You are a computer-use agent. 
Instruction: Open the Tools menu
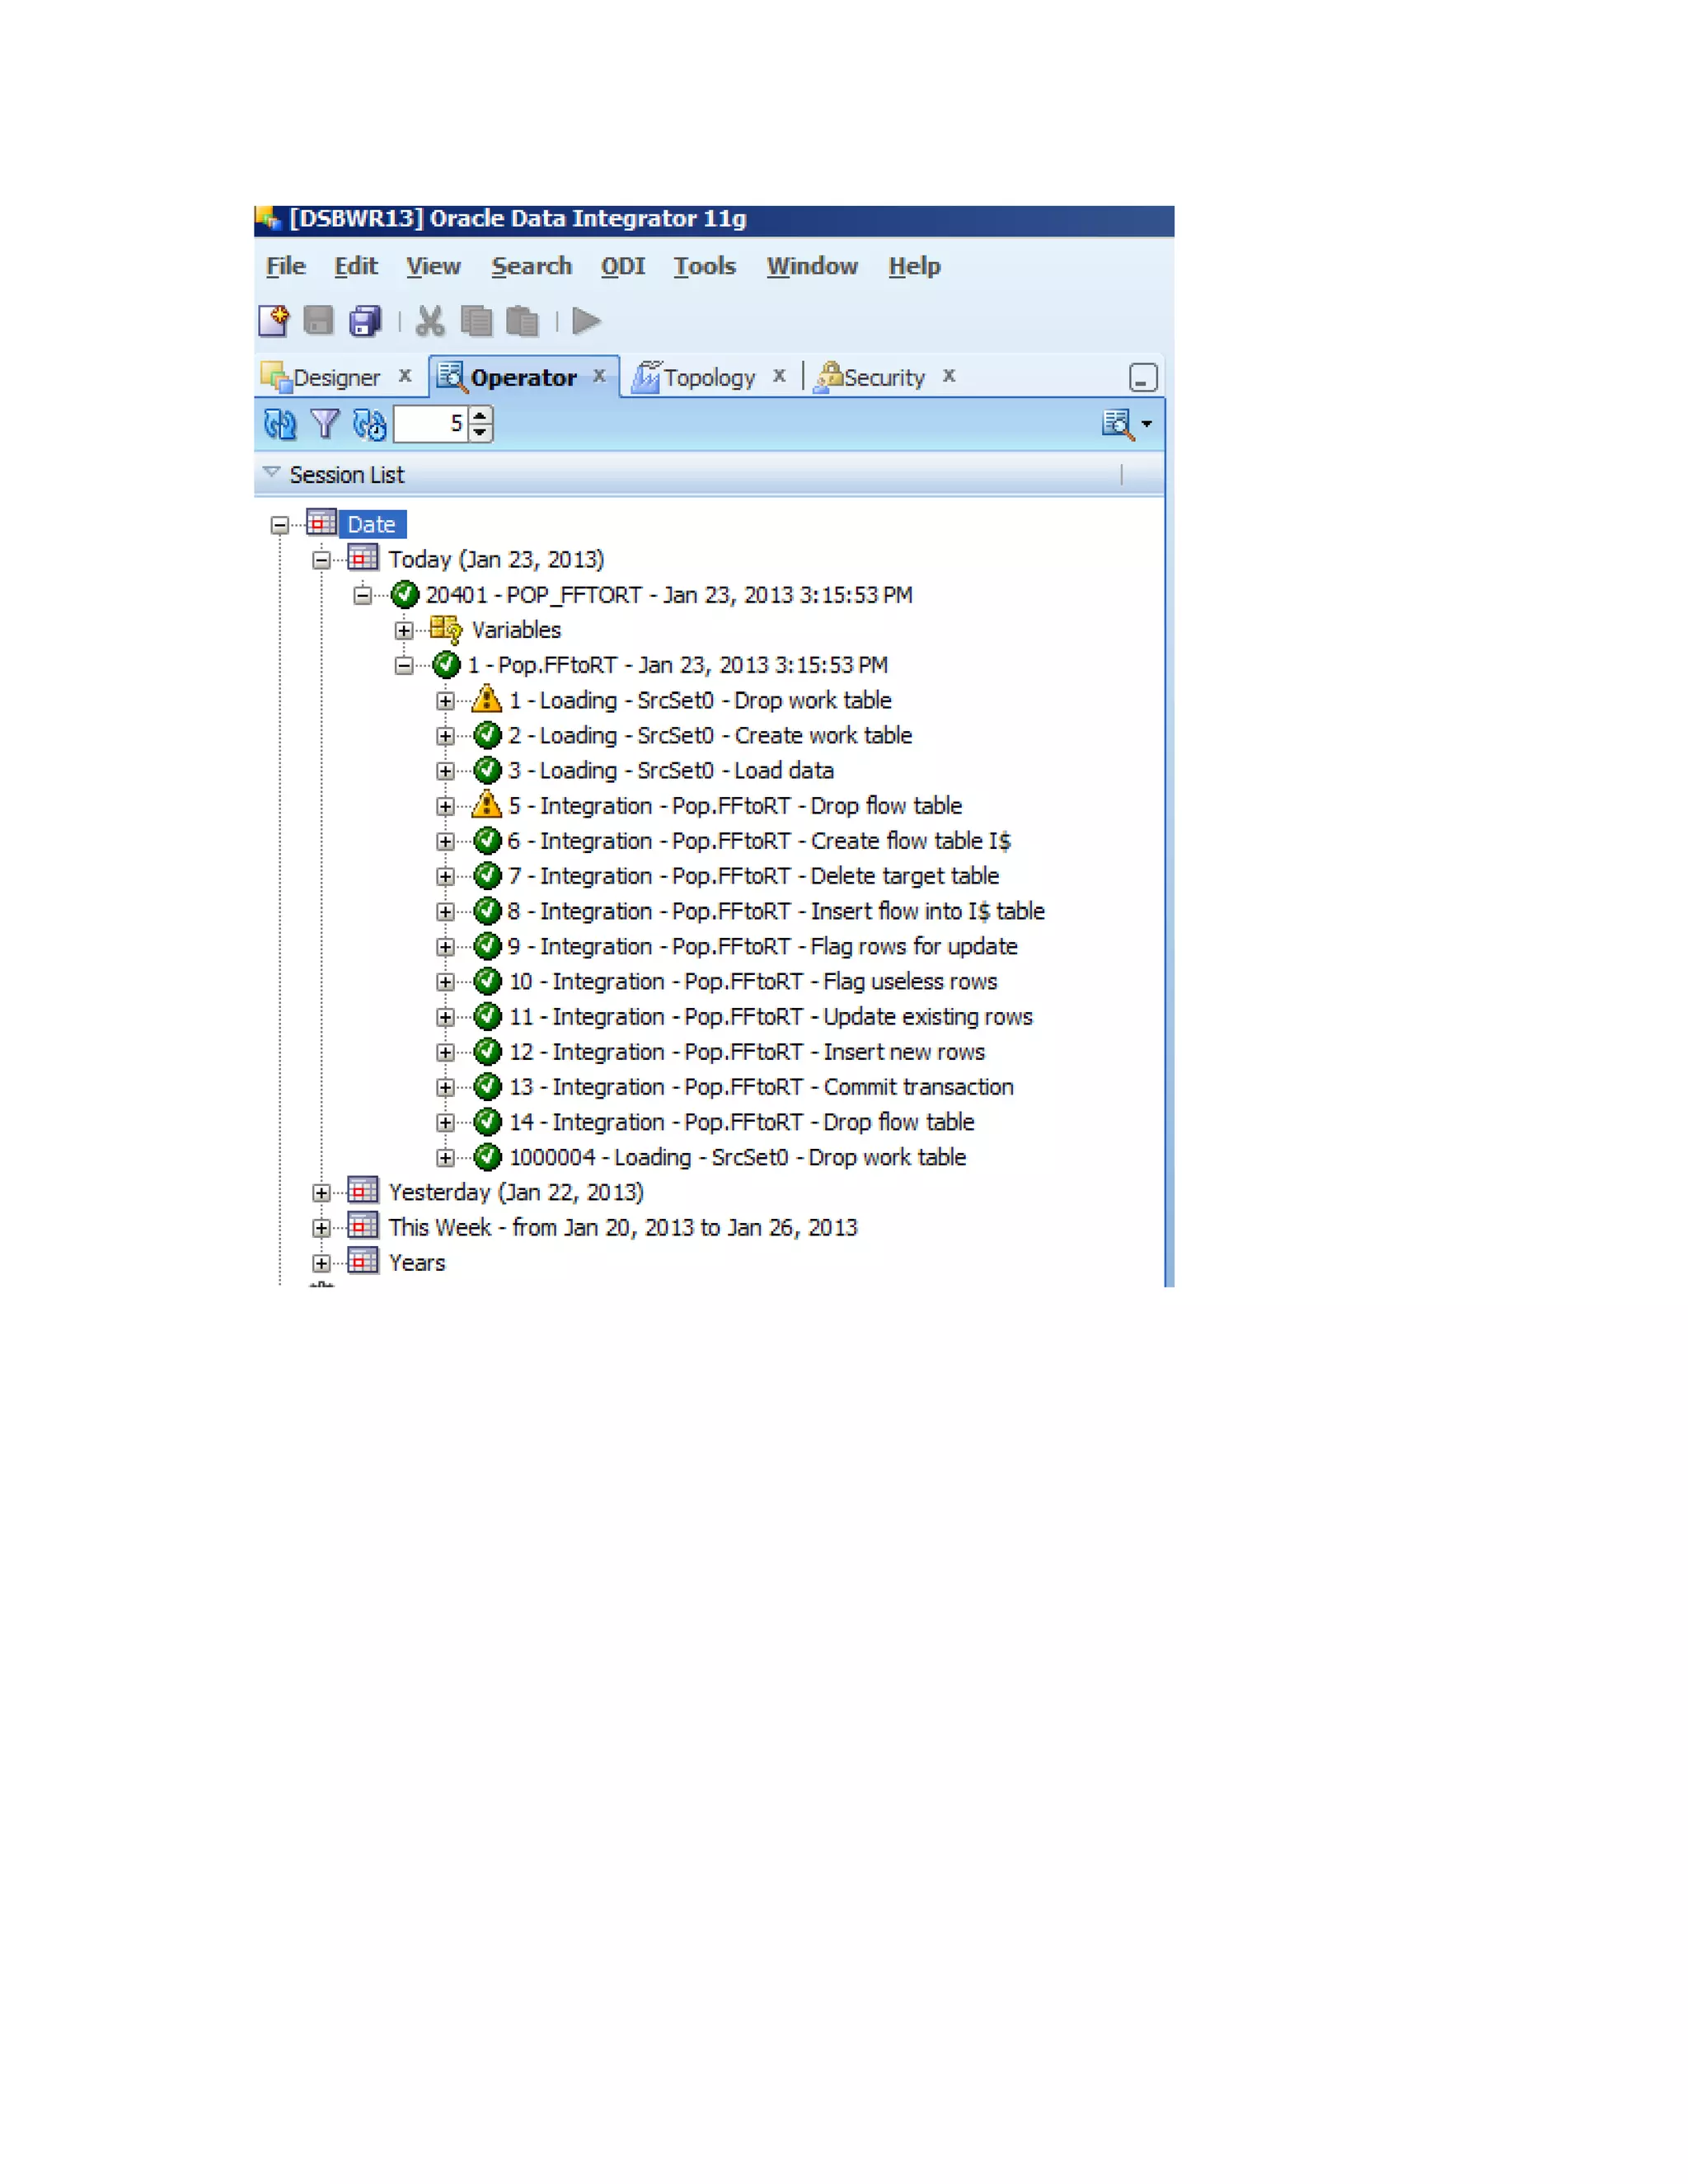[705, 266]
